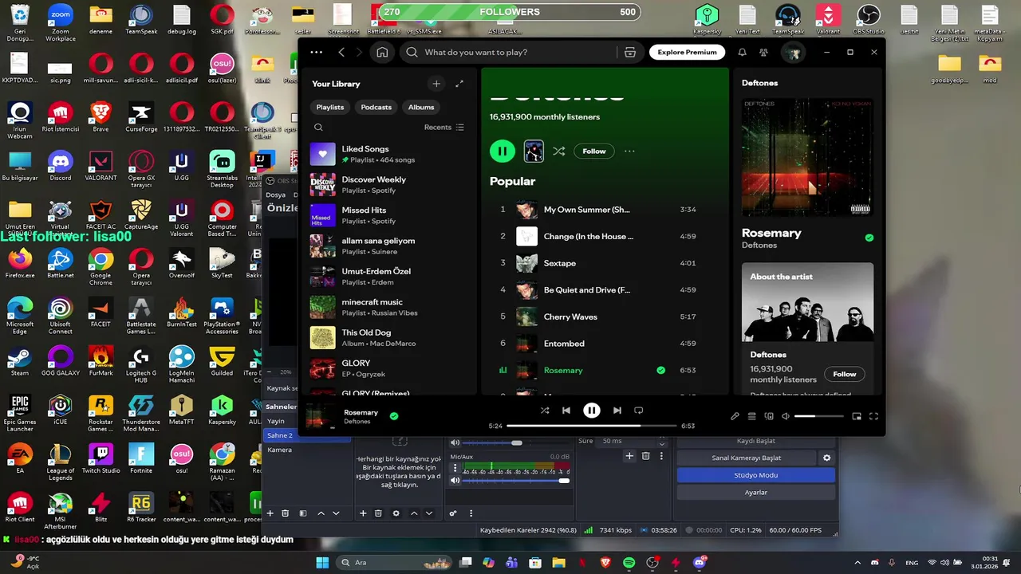Enter Spotify full screen mode
This screenshot has width=1021, height=574.
point(873,416)
